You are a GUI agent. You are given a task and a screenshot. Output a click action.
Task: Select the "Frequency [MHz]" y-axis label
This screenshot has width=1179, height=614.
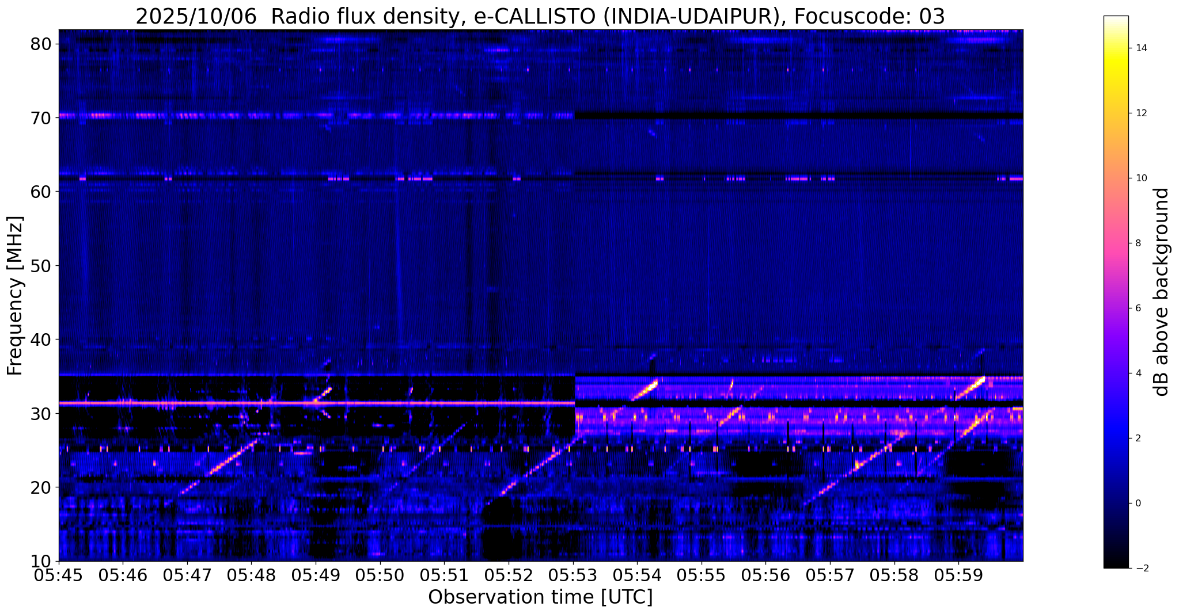[15, 296]
